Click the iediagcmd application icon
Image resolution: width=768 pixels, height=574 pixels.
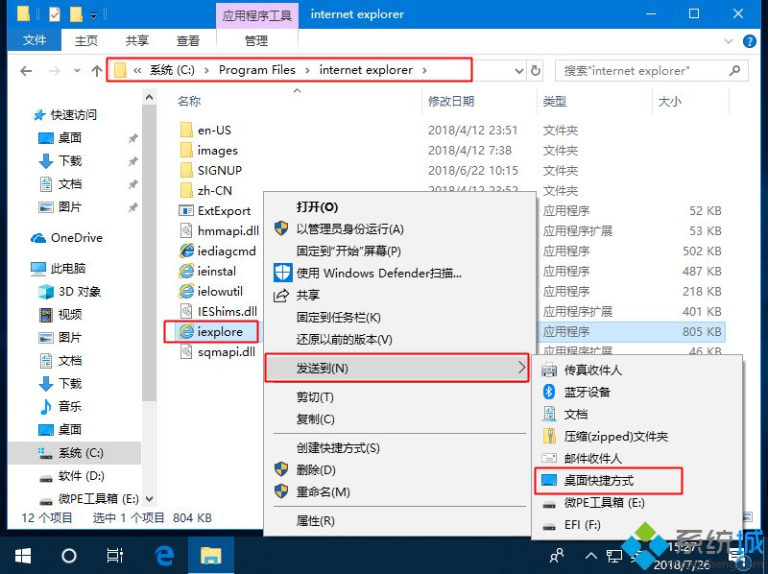tap(186, 251)
